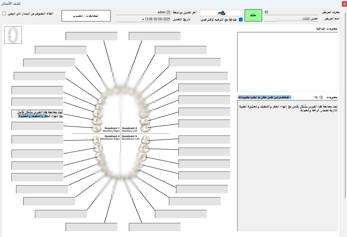347x237 pixels.
Task: Click the Quadrant 3 Mandibular Left label
Action: coord(131,137)
